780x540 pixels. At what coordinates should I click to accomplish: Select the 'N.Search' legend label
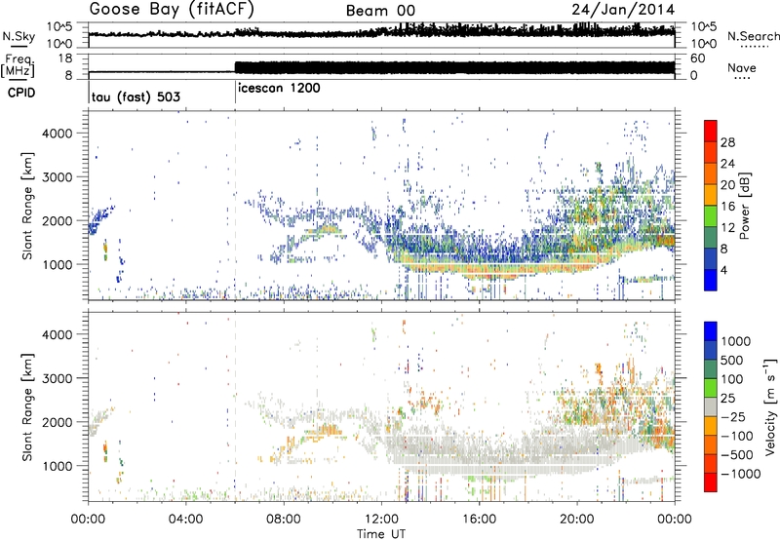click(x=753, y=36)
